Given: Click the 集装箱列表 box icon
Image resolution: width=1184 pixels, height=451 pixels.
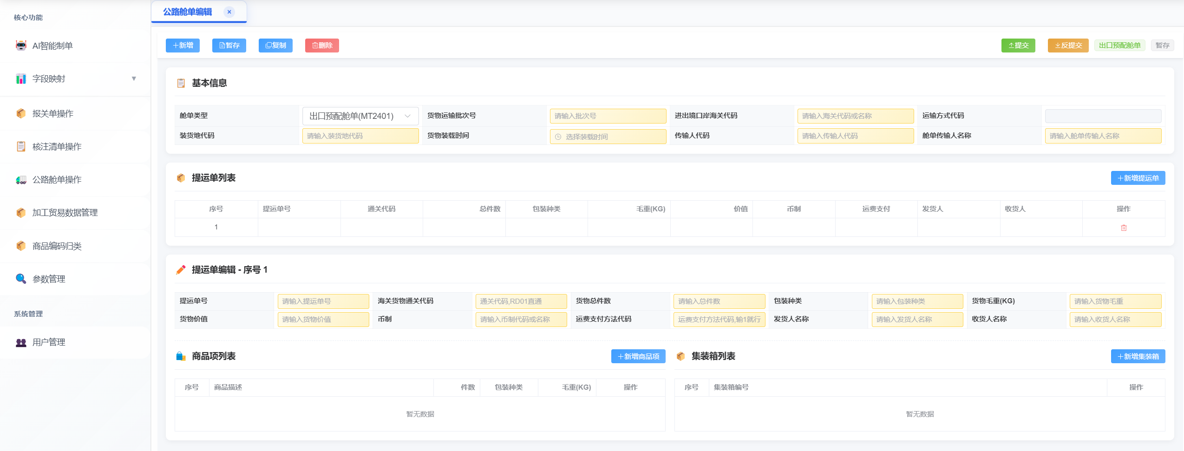Looking at the screenshot, I should [x=681, y=356].
